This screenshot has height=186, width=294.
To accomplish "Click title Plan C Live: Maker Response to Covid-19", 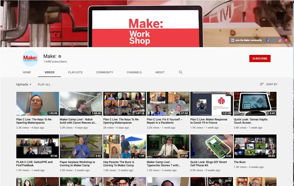I will click(x=209, y=121).
